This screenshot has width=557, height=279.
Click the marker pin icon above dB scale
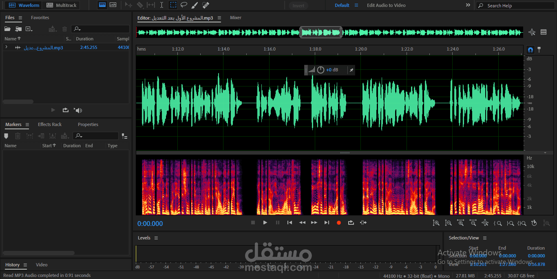click(x=539, y=50)
